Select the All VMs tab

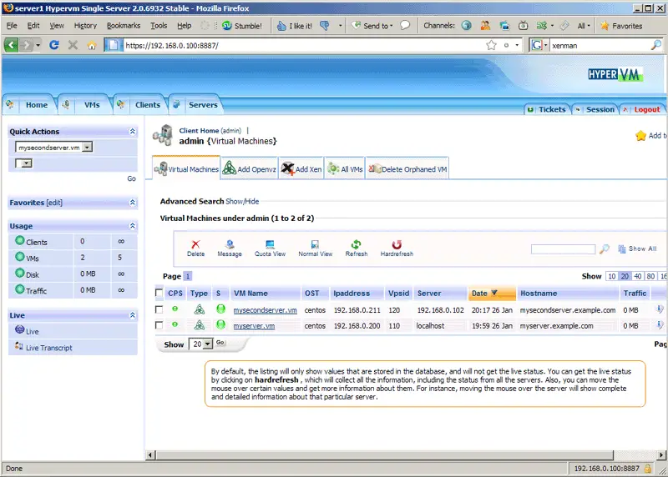[345, 169]
